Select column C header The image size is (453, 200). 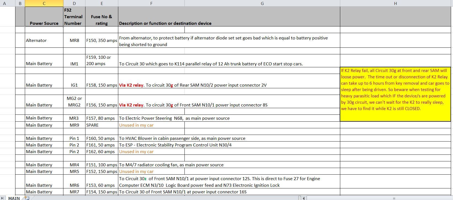point(44,3)
